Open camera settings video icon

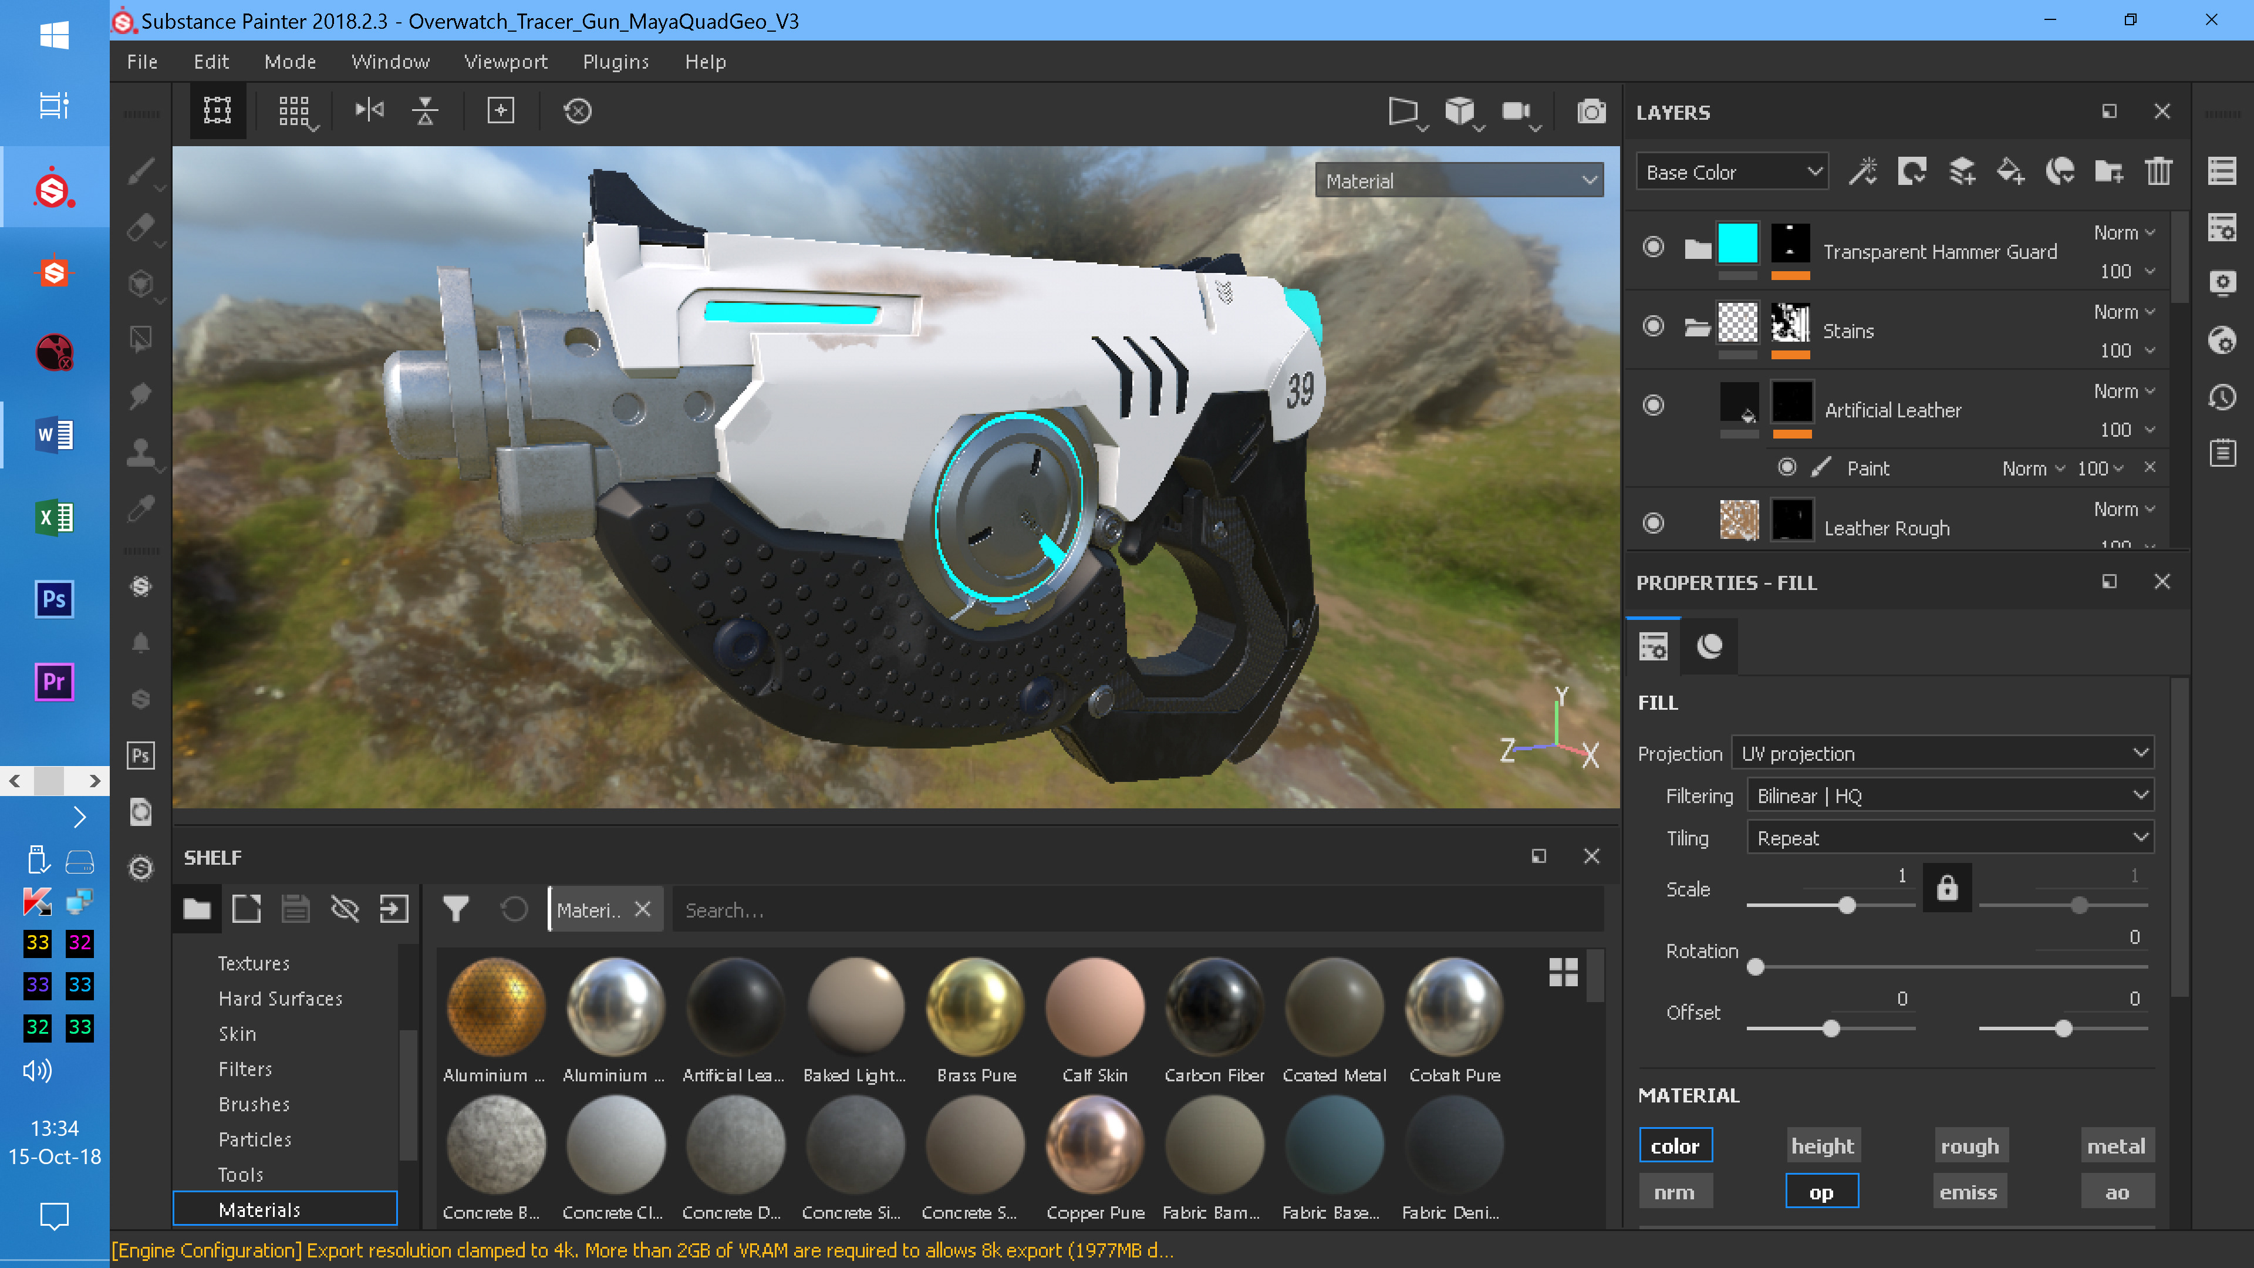(1516, 111)
